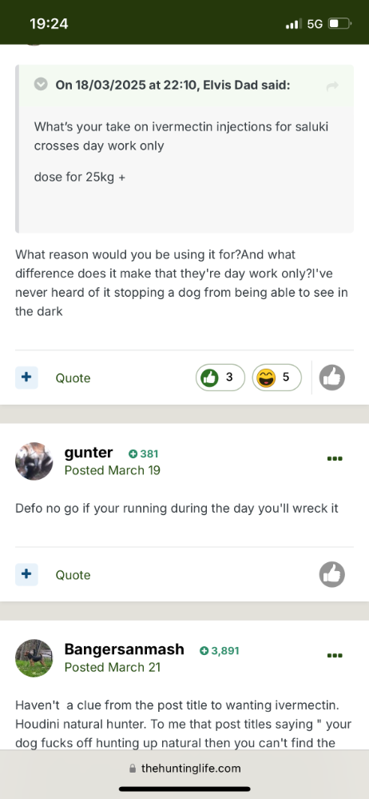View gunter's 381 reputation badge
This screenshot has height=799, width=369.
pyautogui.click(x=144, y=453)
